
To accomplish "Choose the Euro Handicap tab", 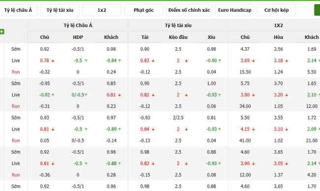I will pos(235,10).
